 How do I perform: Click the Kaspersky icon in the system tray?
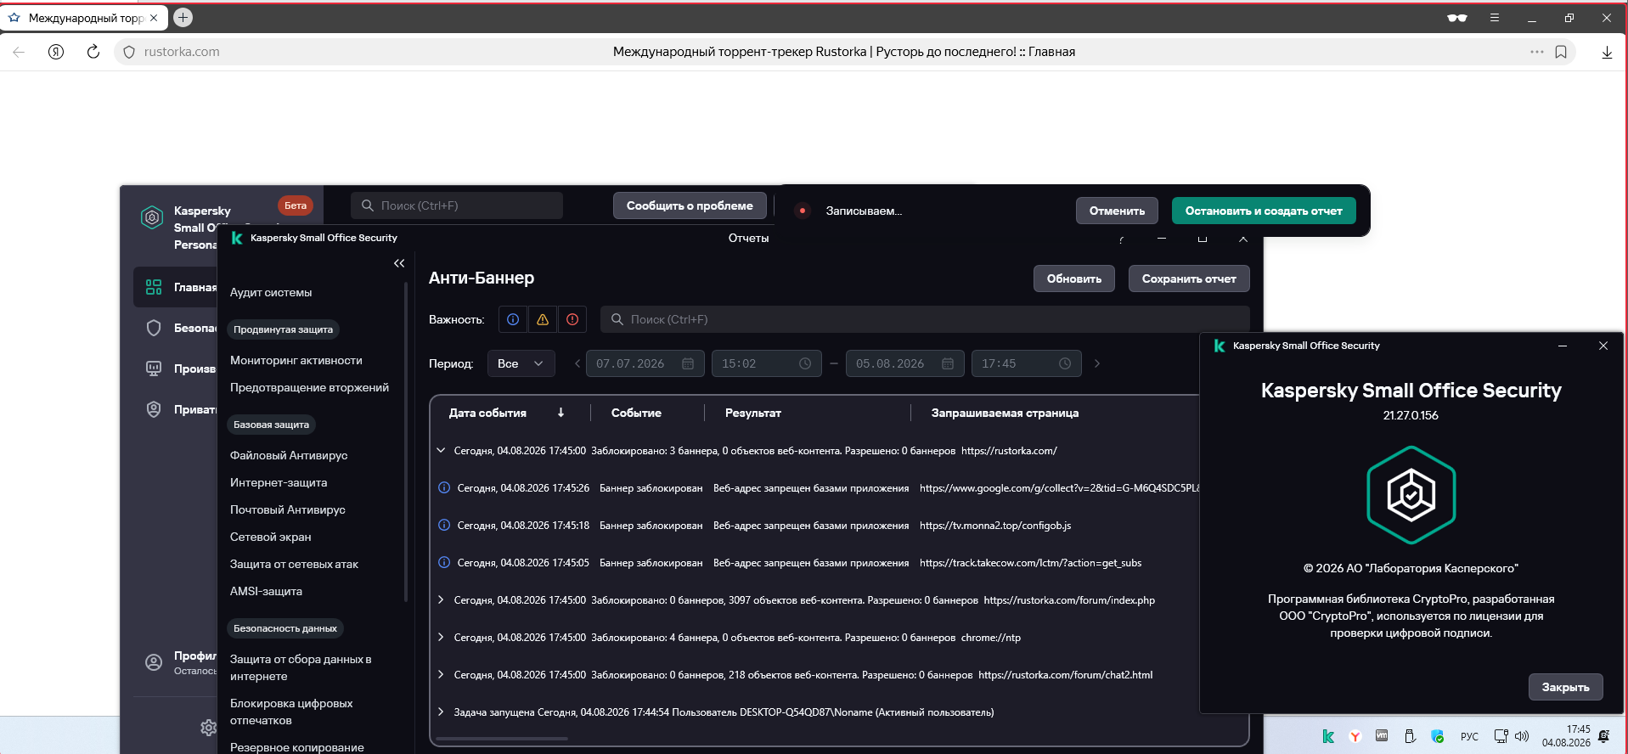[x=1328, y=736]
